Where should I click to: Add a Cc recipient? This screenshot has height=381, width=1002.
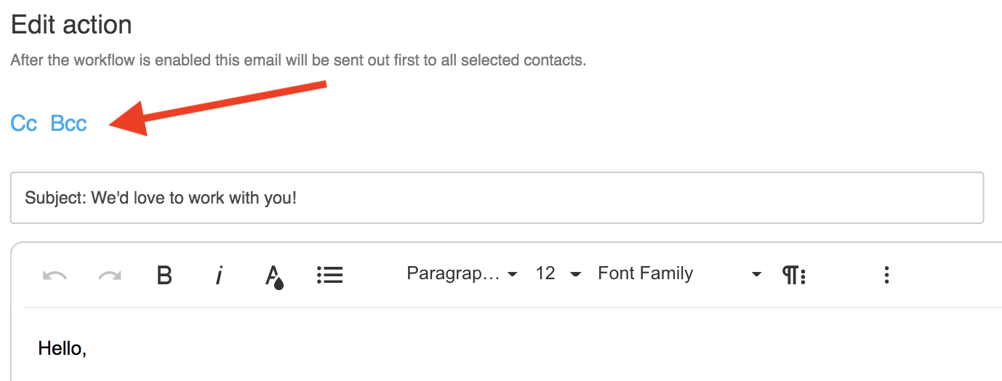pyautogui.click(x=23, y=124)
